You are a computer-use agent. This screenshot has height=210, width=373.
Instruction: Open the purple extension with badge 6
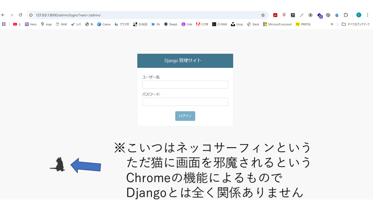320,15
